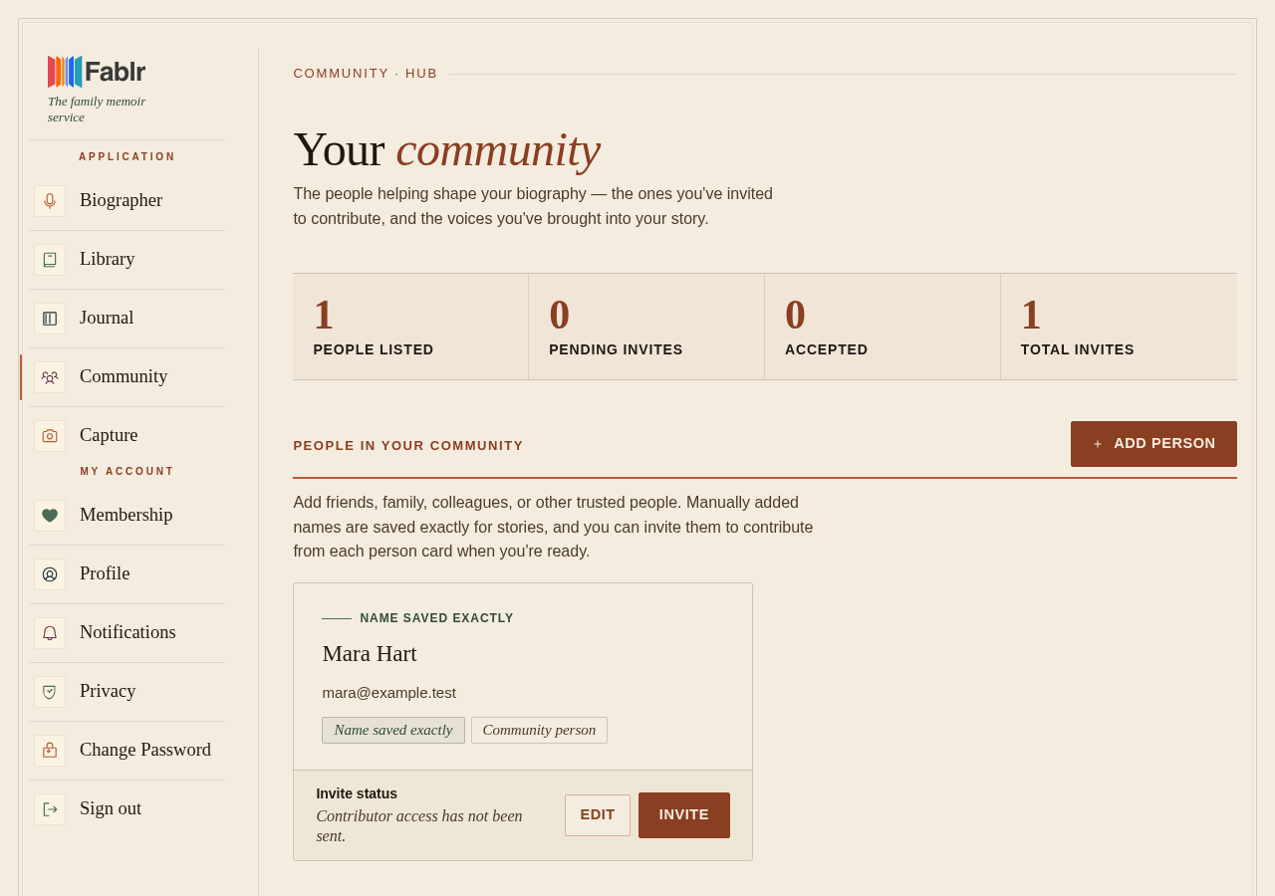This screenshot has height=896, width=1275.
Task: Open the Capture menu label
Action: [109, 435]
